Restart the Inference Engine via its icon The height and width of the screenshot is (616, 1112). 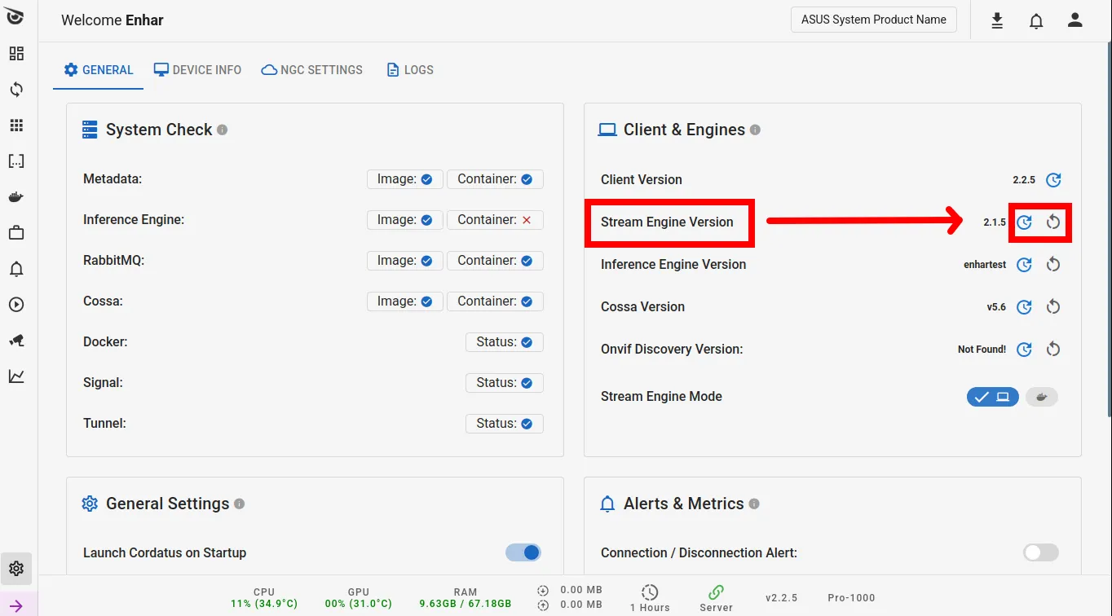[1053, 265]
